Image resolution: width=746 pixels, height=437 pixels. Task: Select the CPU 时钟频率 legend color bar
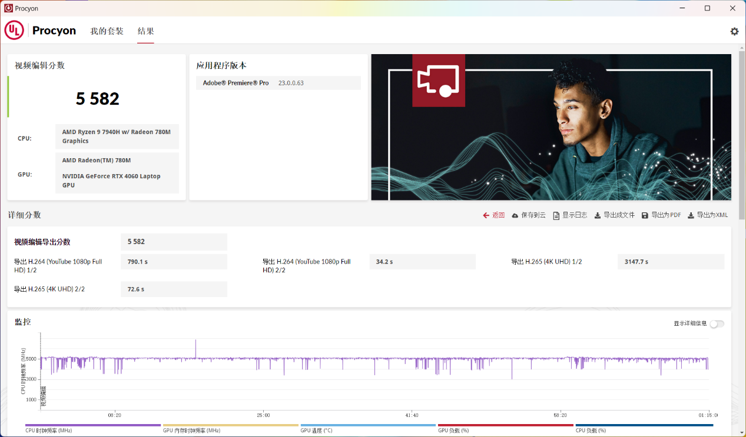[93, 425]
